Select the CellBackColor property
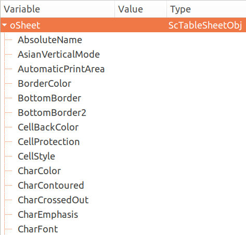246x235 pixels. (x=48, y=127)
